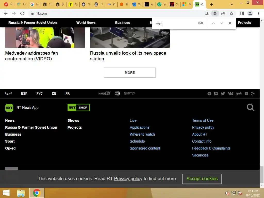Open the install app icon in address bar
The height and width of the screenshot is (198, 264).
[207, 13]
